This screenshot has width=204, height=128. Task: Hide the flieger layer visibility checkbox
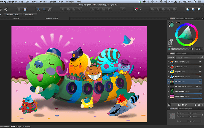[x=200, y=71]
